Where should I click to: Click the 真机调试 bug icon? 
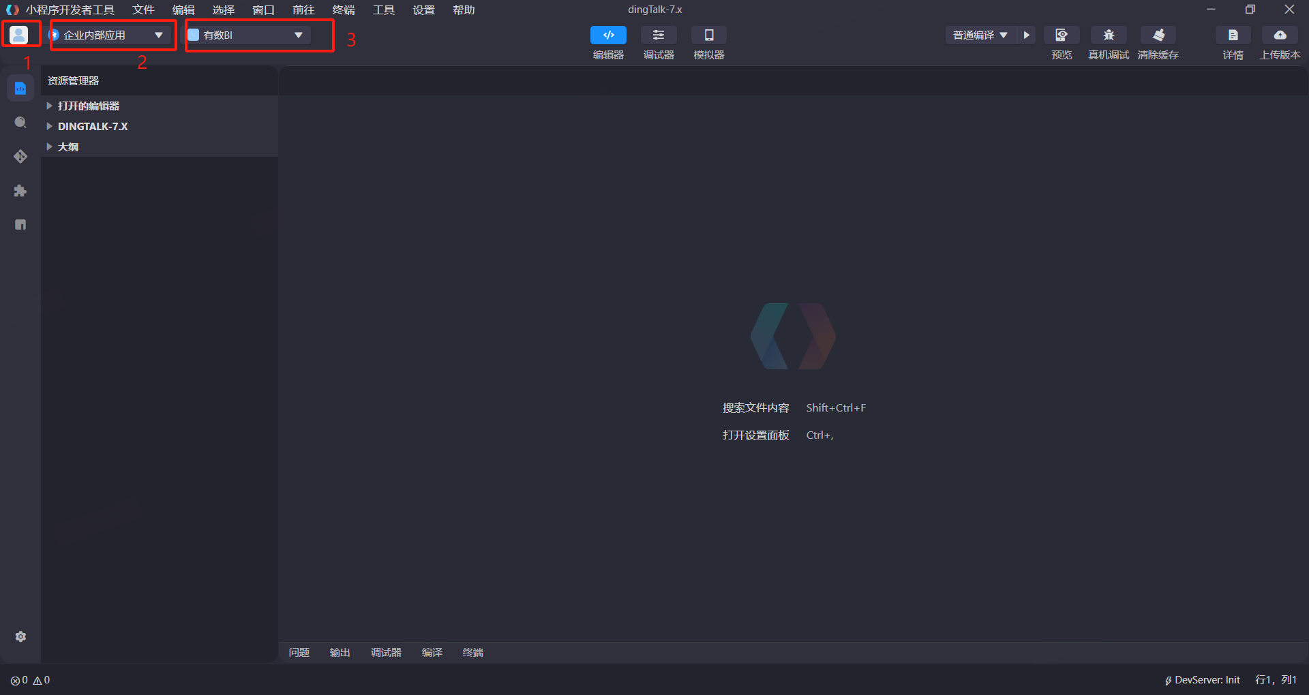1109,35
